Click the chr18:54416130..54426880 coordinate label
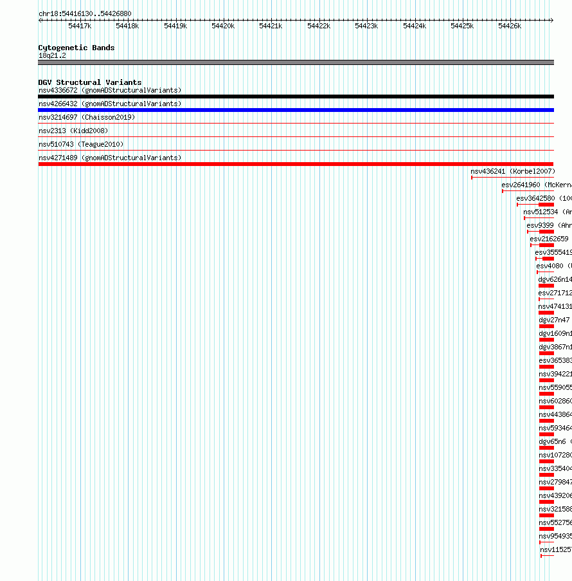572x581 pixels. [85, 14]
